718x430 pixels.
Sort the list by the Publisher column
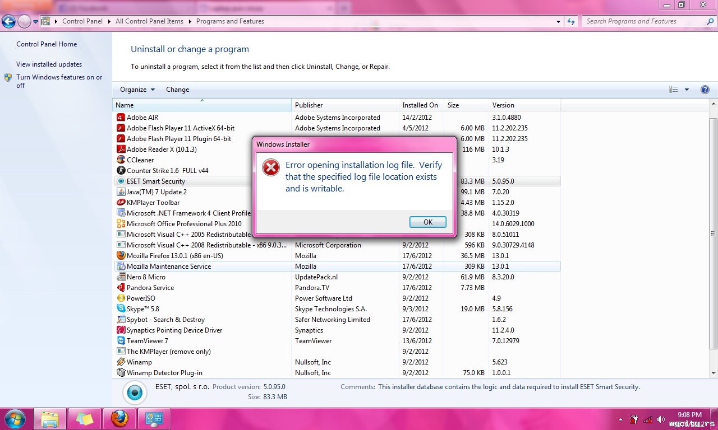pyautogui.click(x=345, y=105)
